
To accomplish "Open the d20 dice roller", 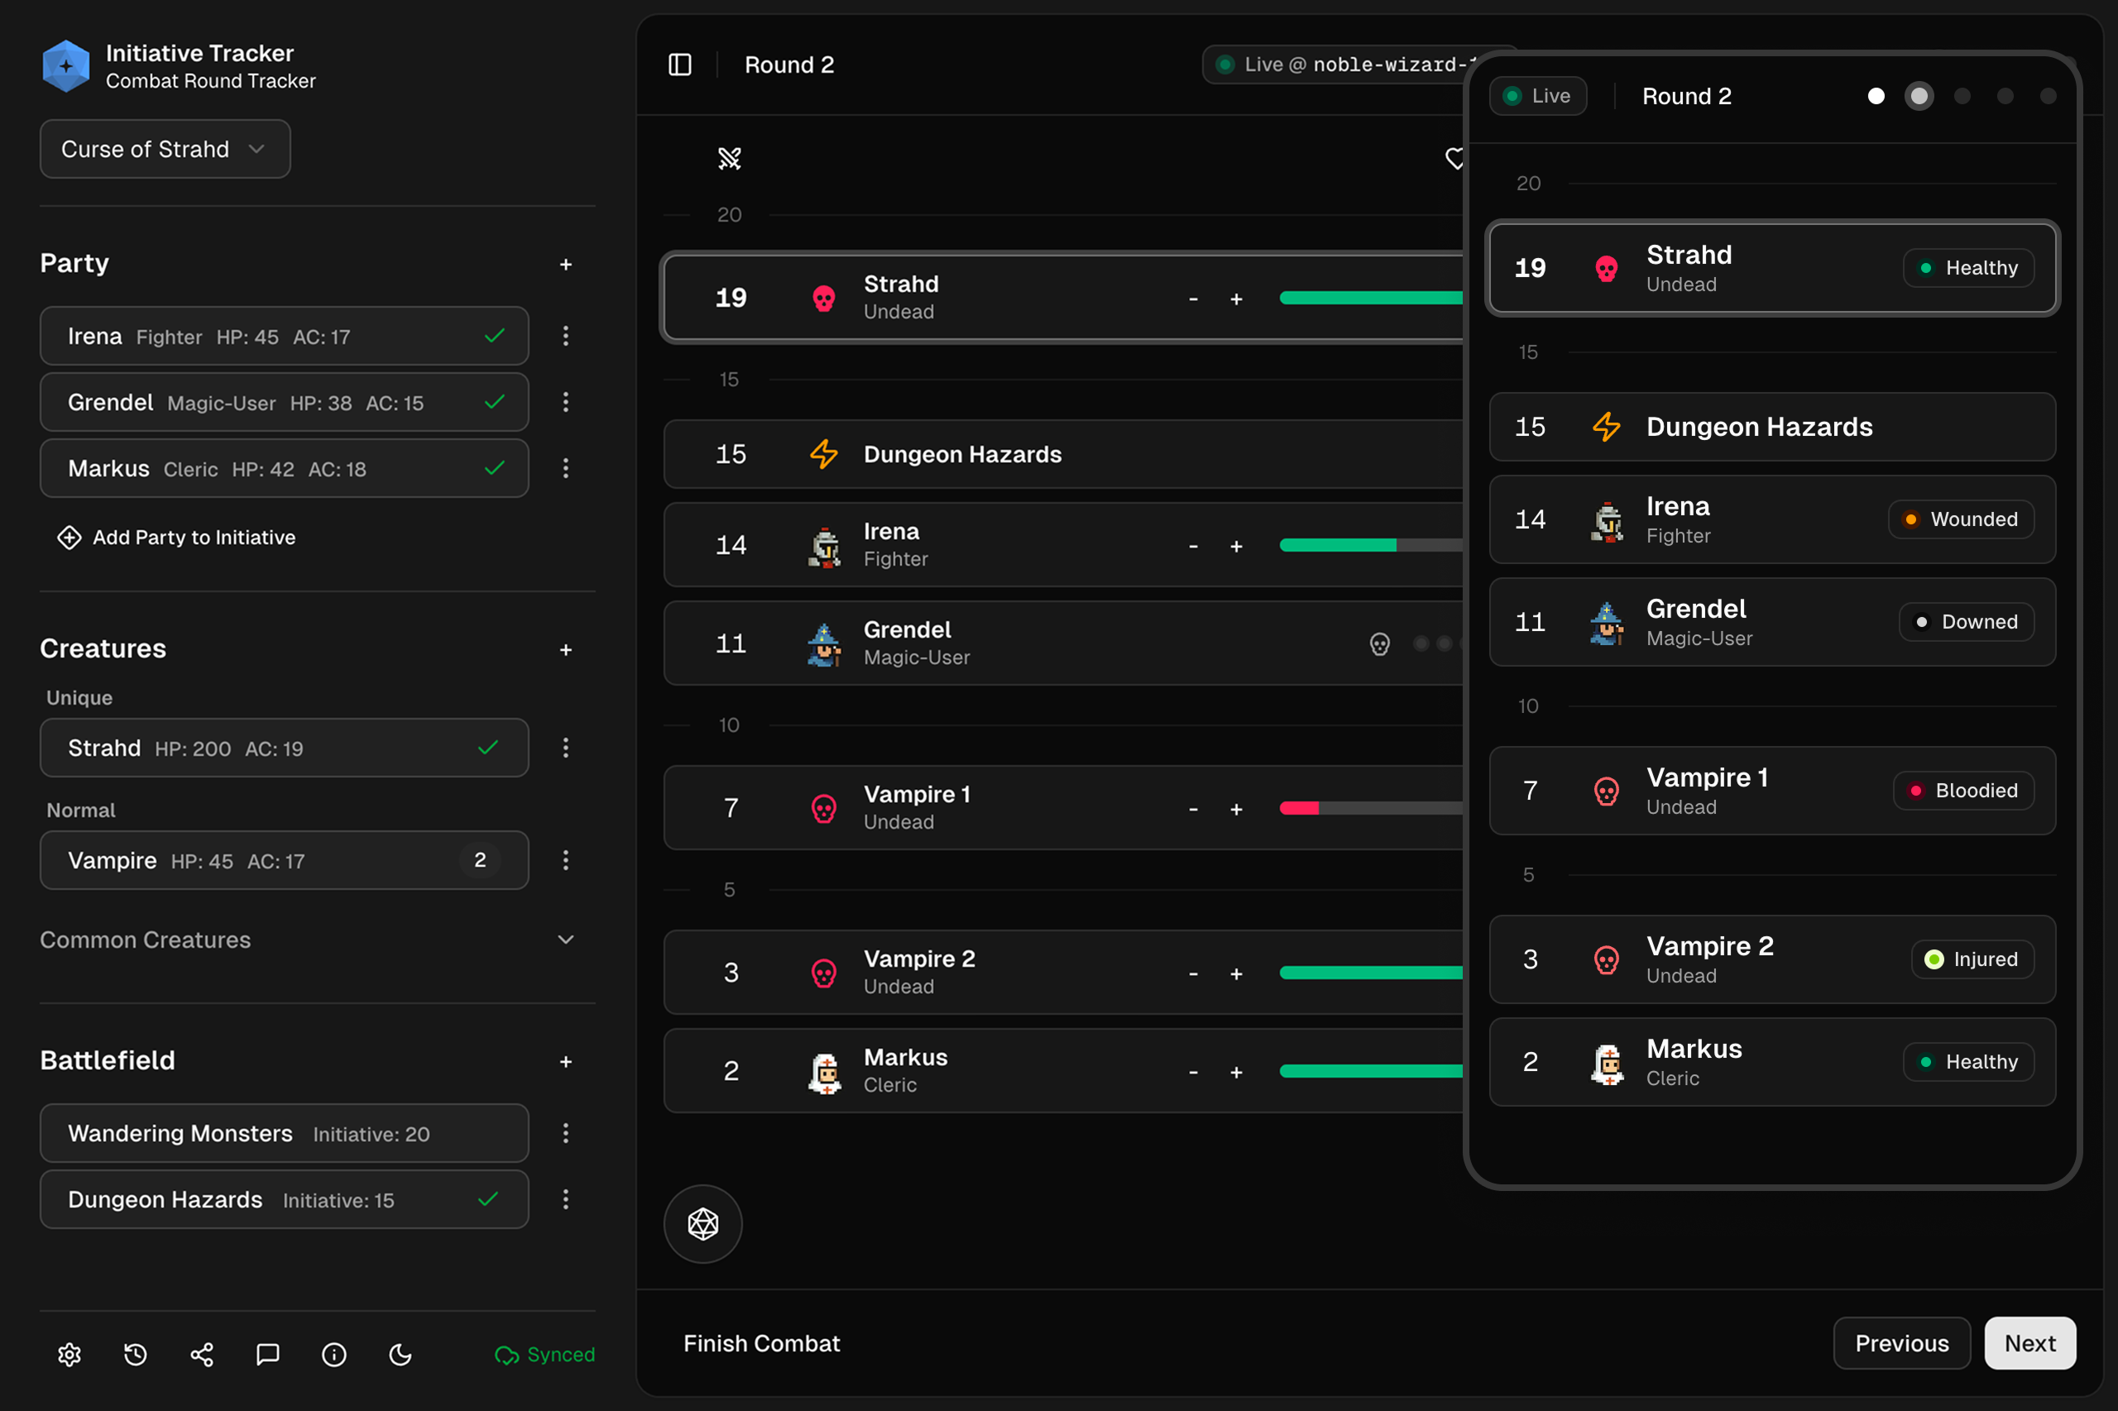I will point(702,1224).
